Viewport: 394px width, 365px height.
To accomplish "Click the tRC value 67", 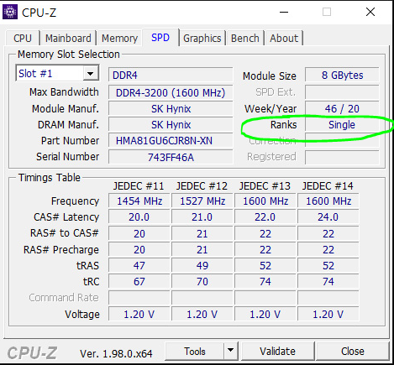I will 139,281.
